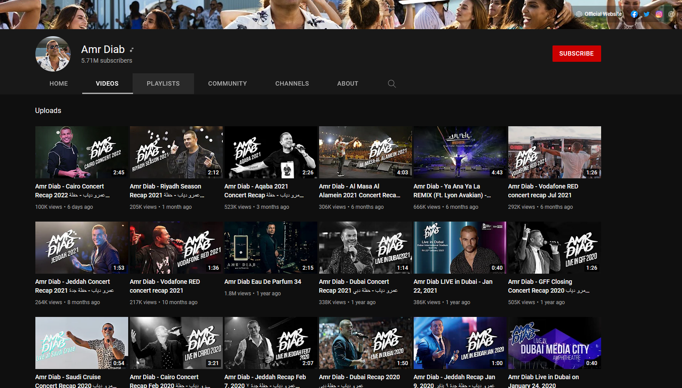Viewport: 682px width, 388px height.
Task: Open the Instagram link in the banner
Action: pos(659,14)
